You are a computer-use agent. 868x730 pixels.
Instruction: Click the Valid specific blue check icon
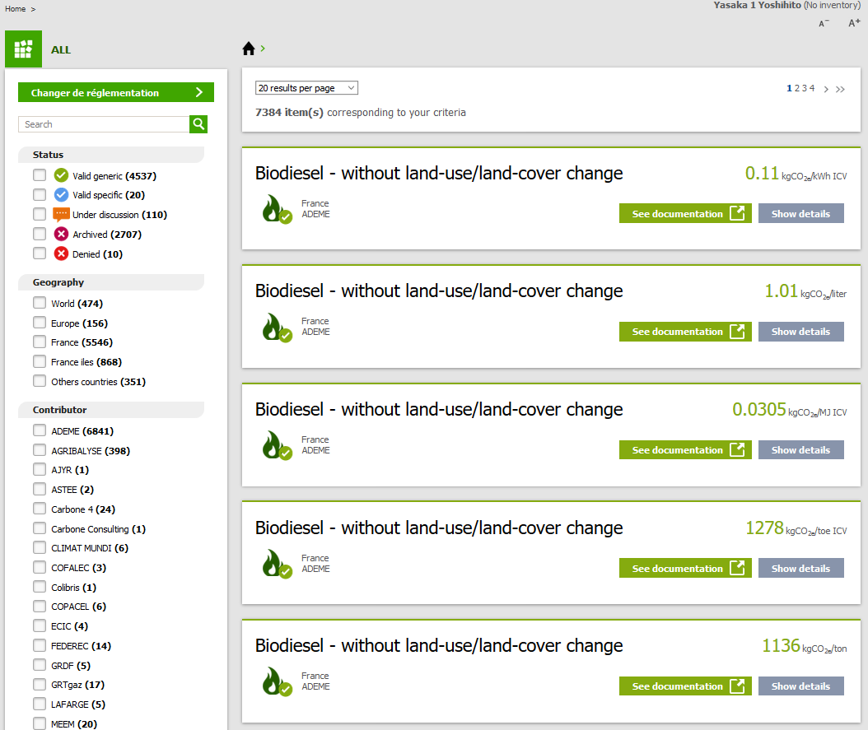click(x=61, y=195)
